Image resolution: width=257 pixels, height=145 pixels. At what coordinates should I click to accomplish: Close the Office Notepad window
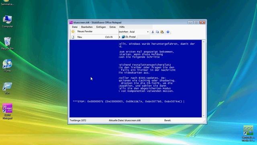(202, 23)
